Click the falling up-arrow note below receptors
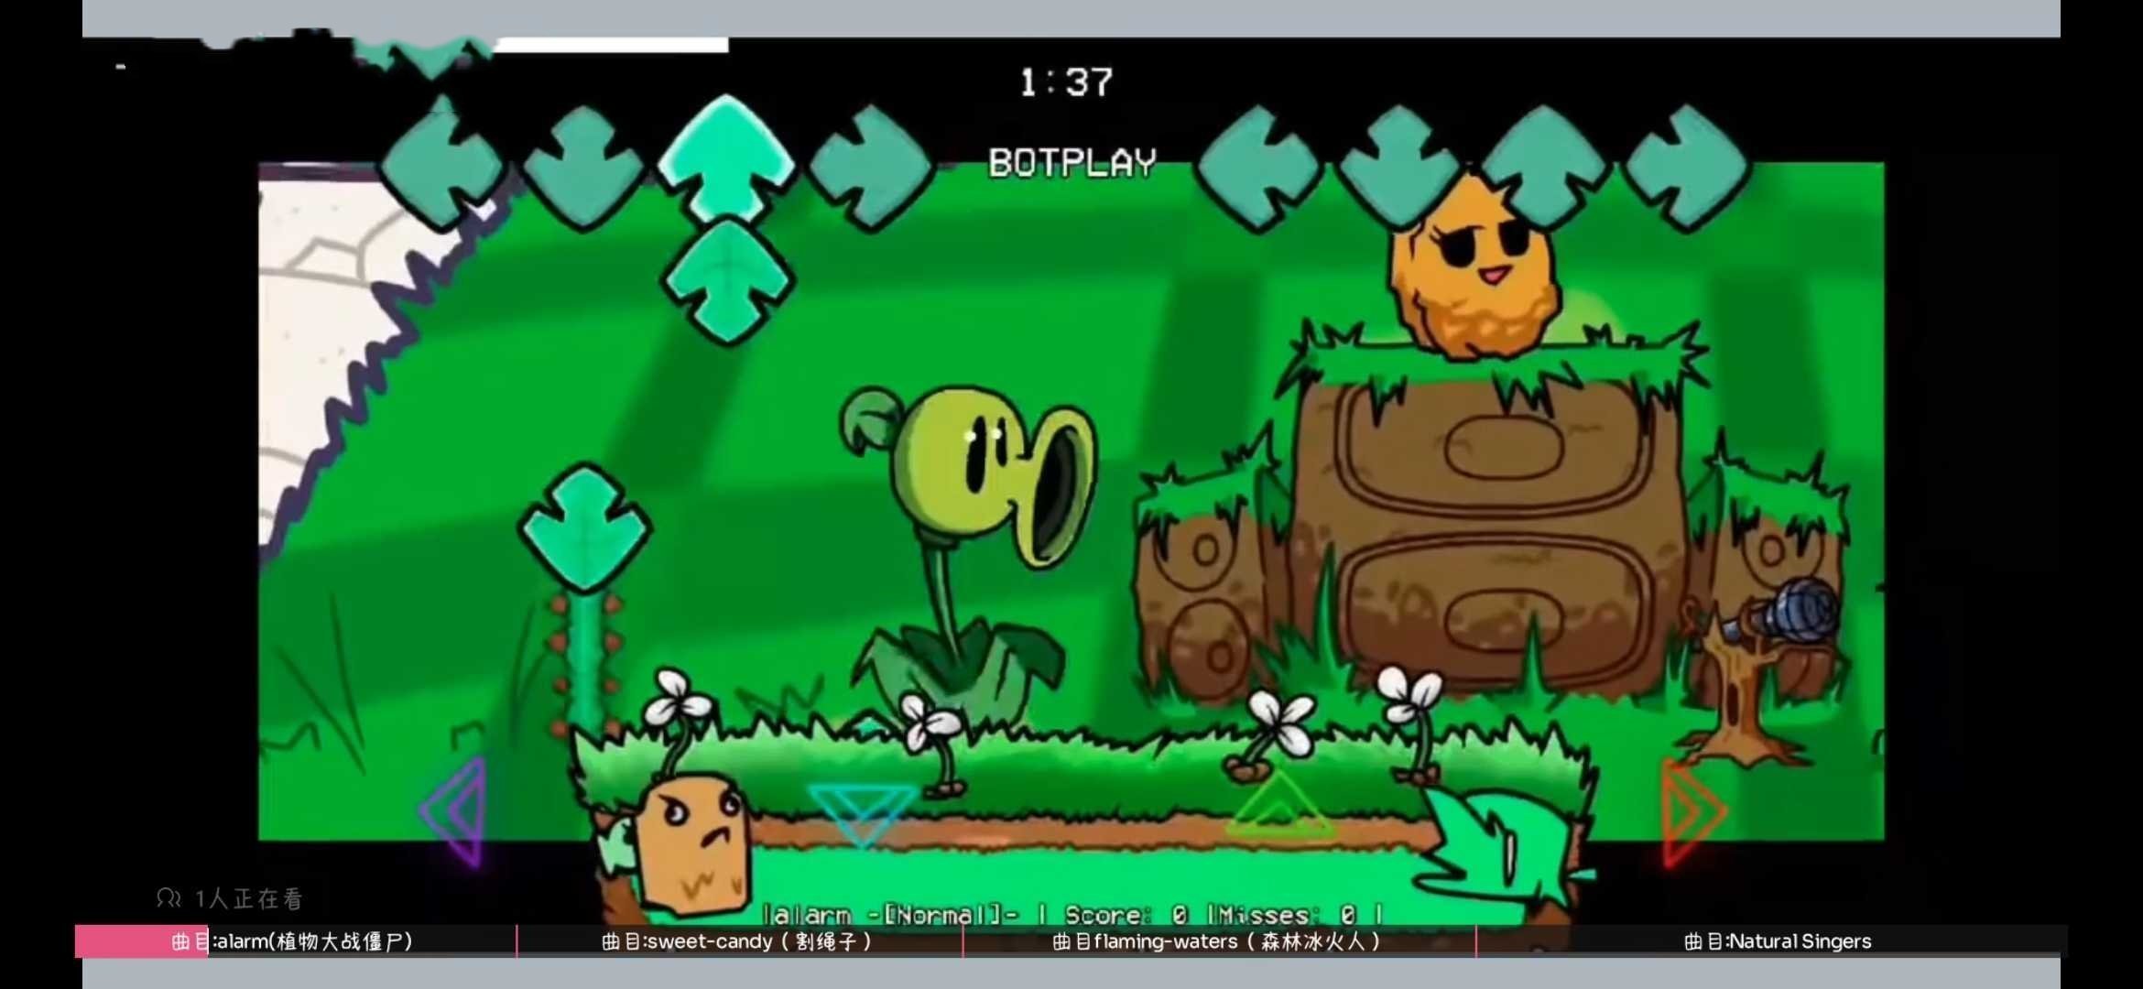This screenshot has width=2143, height=989. 727,282
